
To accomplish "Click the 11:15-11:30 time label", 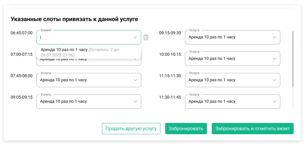I will (x=170, y=76).
